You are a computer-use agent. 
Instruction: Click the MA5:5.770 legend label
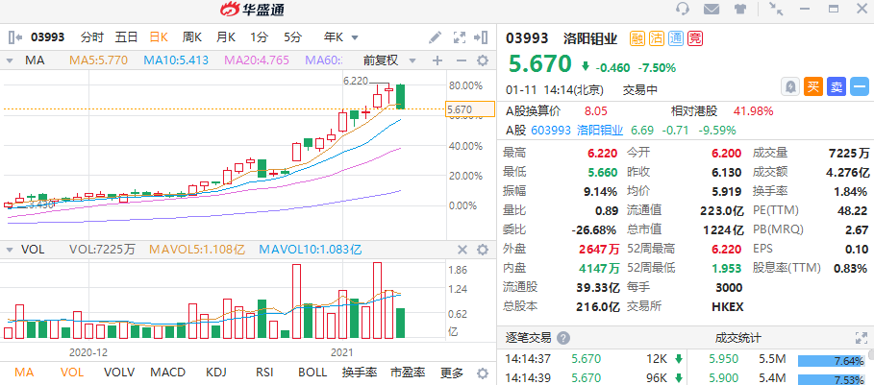tap(98, 60)
